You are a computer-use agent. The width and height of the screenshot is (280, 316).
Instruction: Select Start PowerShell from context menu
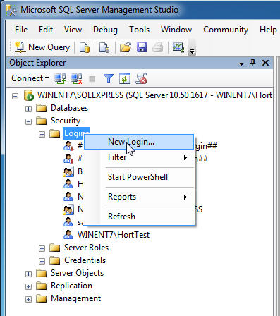click(x=139, y=177)
